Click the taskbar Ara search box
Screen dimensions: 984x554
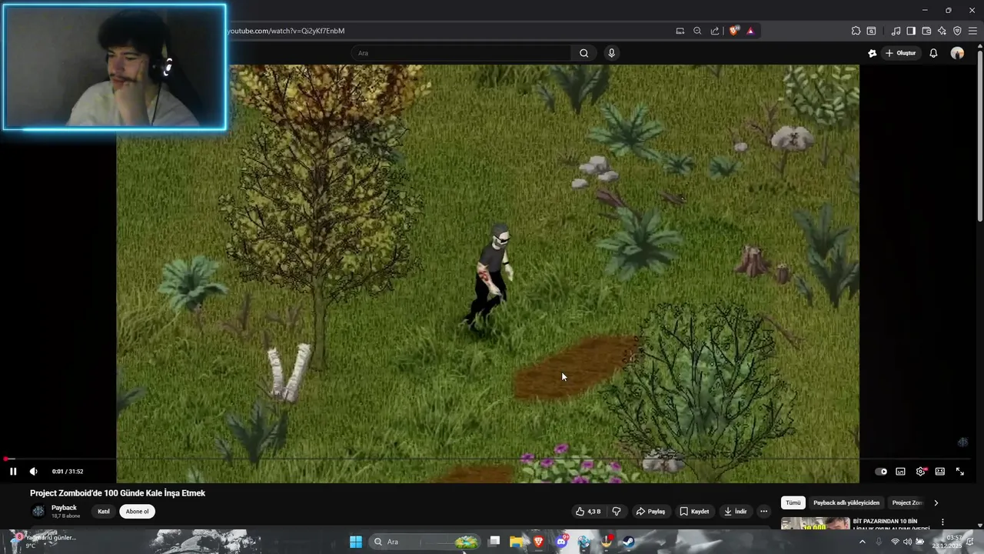[423, 542]
